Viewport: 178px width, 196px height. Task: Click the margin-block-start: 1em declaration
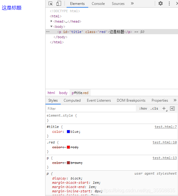click(76, 183)
